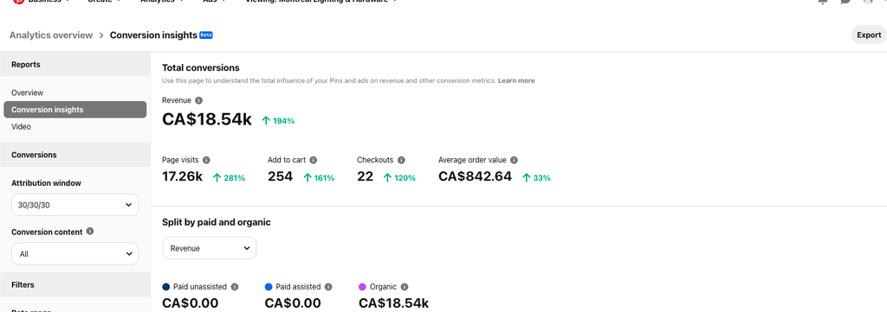Viewport: 887px width, 312px height.
Task: Click the Conversions section header
Action: click(x=75, y=155)
